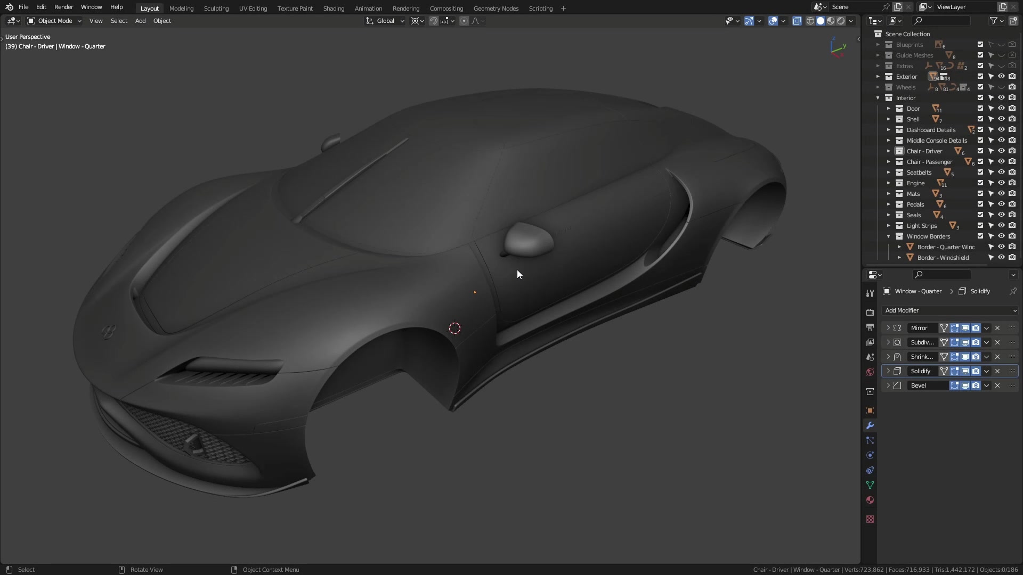Open Physics properties tab

(x=870, y=455)
